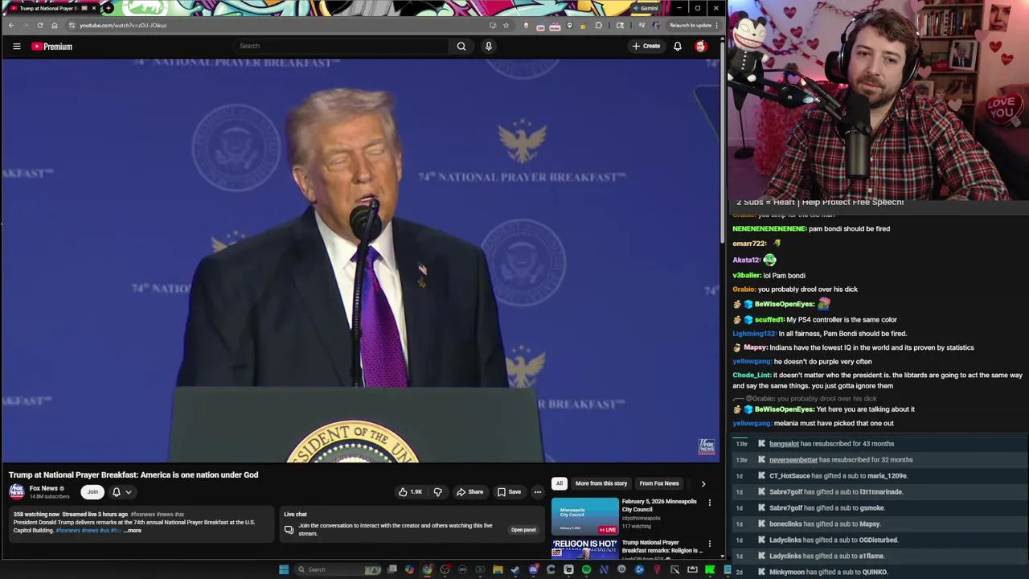Select the From Fox News chip
The width and height of the screenshot is (1029, 579).
659,483
